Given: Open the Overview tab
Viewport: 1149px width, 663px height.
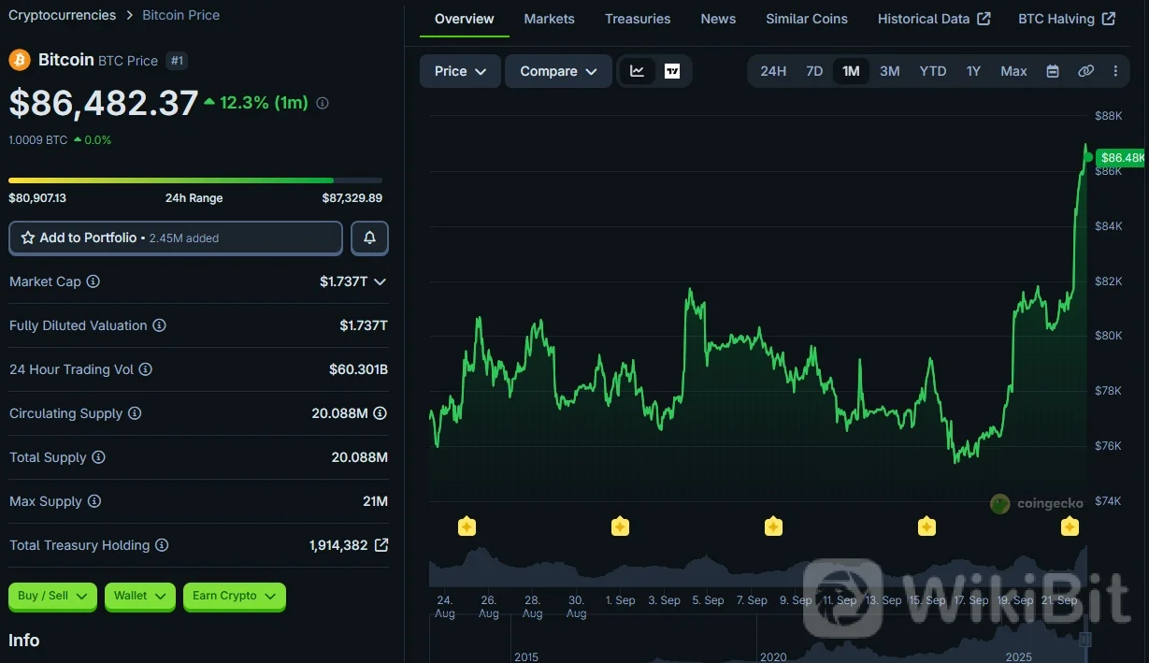Looking at the screenshot, I should coord(465,19).
